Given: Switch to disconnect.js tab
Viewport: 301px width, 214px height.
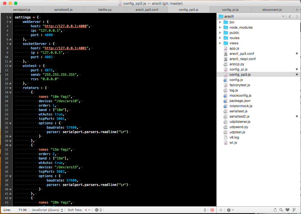Looking at the screenshot, I should 272,10.
